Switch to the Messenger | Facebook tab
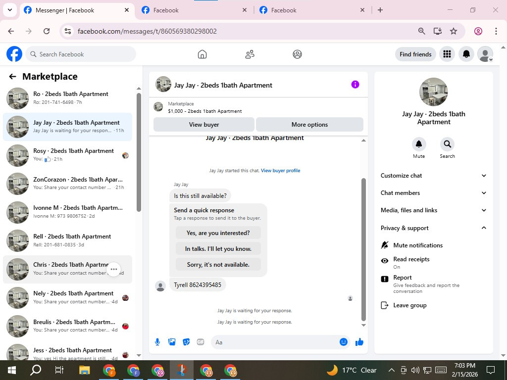The width and height of the screenshot is (507, 380). coord(77,10)
